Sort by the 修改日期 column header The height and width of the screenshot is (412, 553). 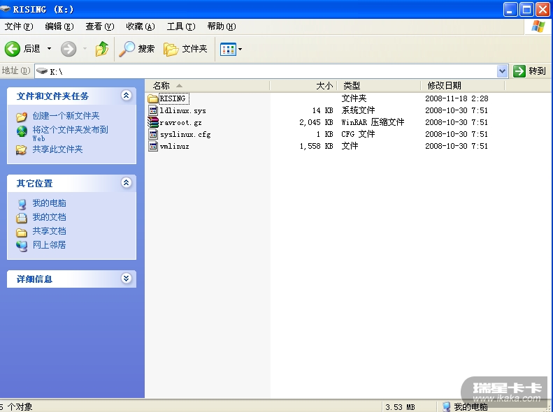tap(463, 86)
